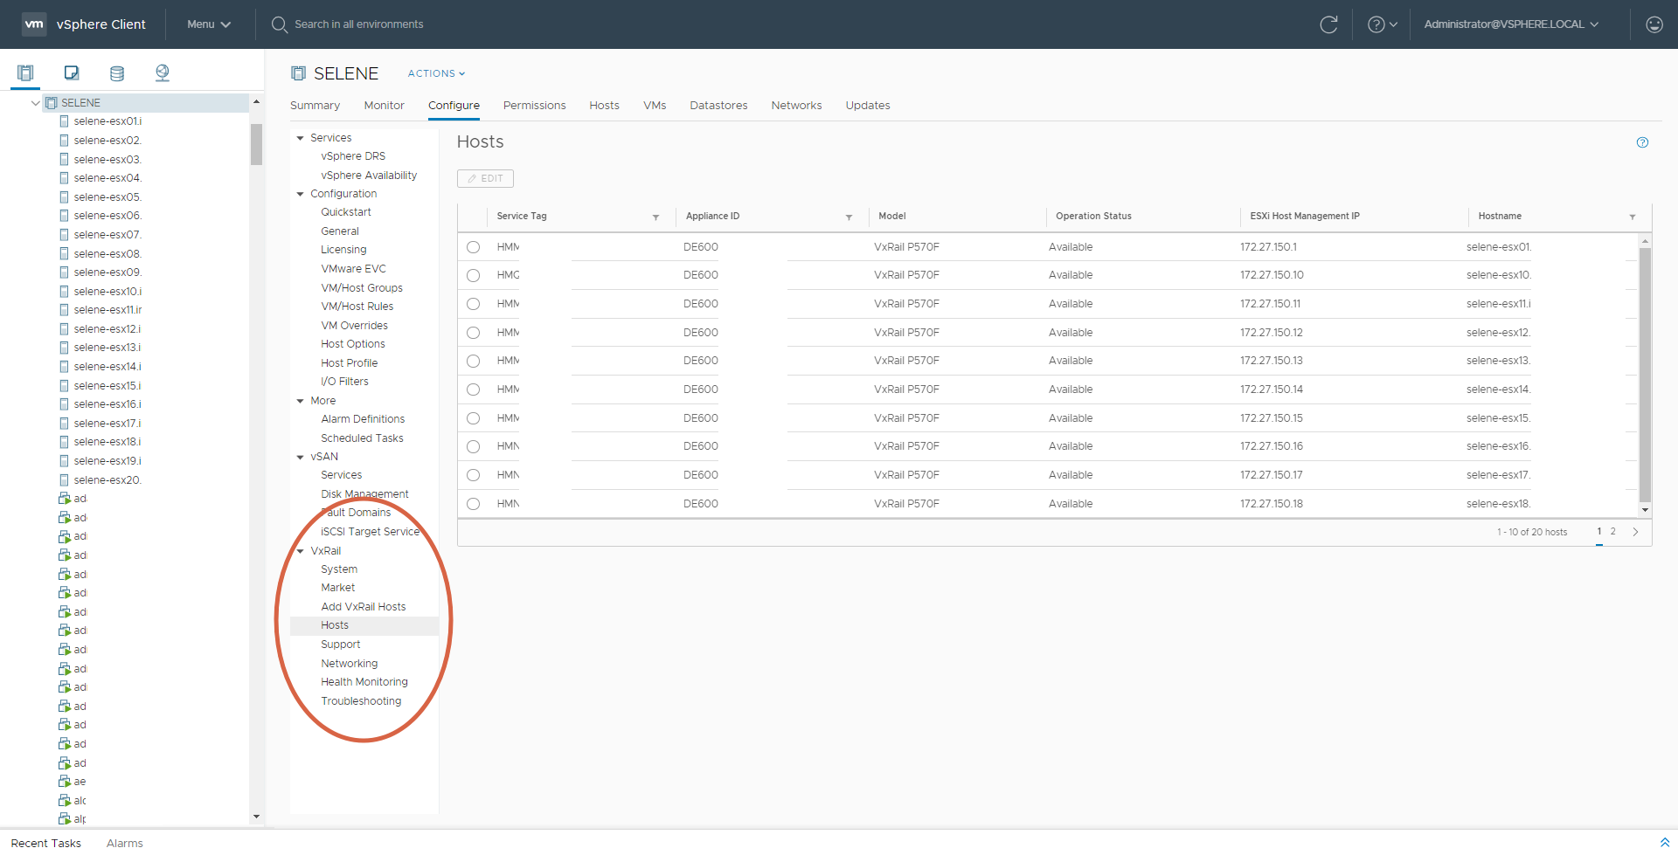1678x855 pixels.
Task: Click the EDIT button above hosts table
Action: coord(485,178)
